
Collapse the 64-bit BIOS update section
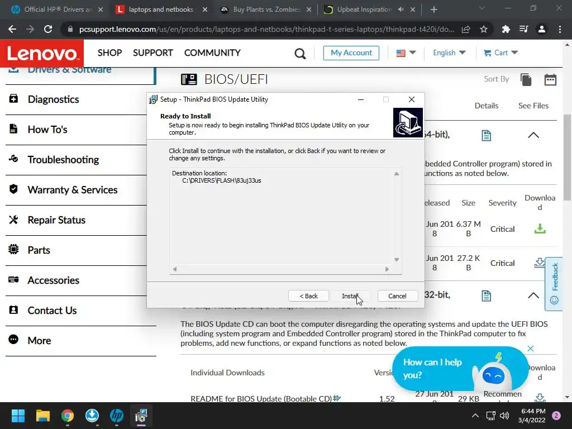533,135
